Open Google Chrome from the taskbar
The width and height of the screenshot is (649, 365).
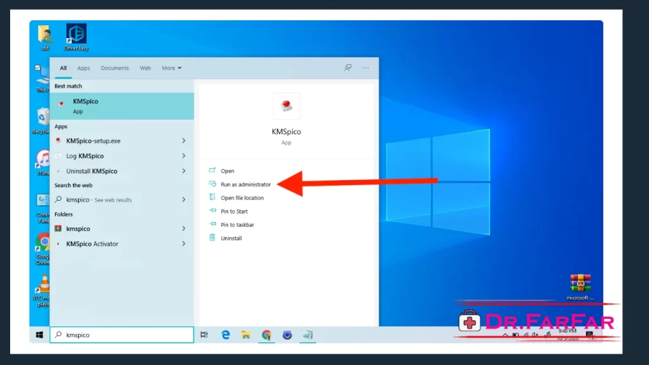pyautogui.click(x=267, y=335)
